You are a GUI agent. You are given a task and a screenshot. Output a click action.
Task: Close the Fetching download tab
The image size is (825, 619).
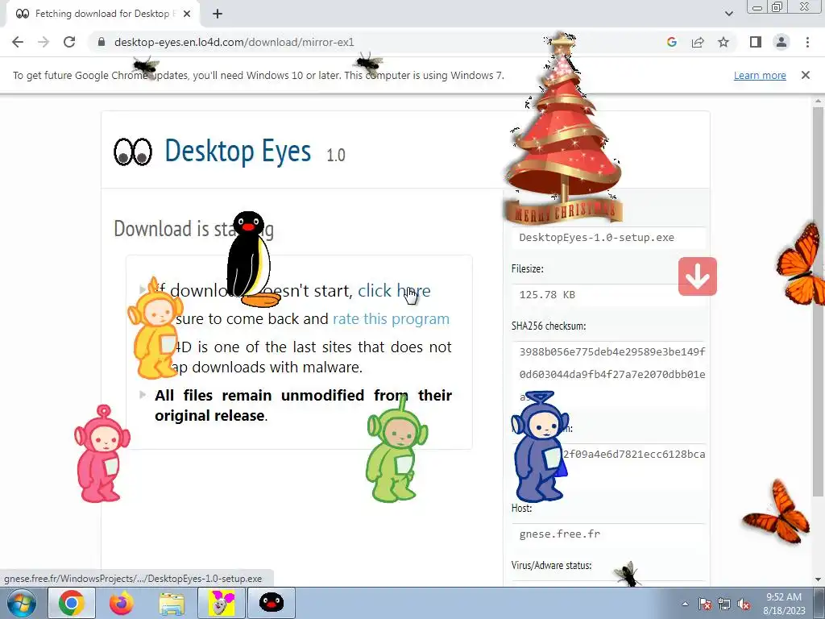click(187, 14)
